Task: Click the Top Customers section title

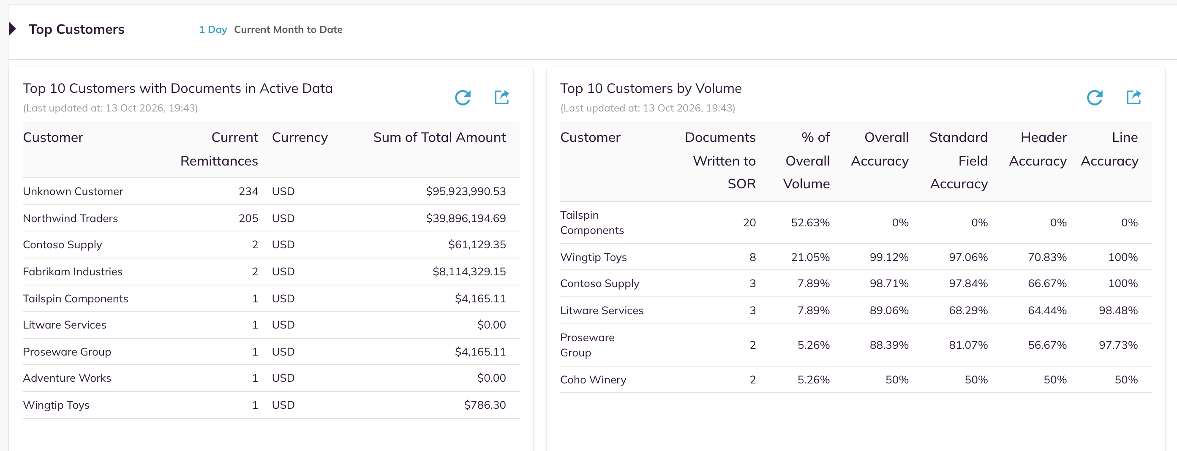Action: tap(76, 30)
